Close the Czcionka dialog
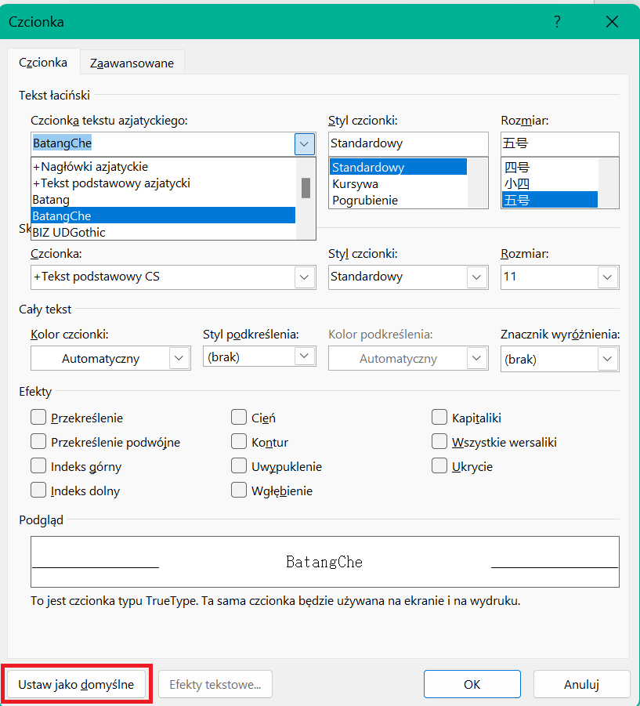This screenshot has width=640, height=706. 612,21
